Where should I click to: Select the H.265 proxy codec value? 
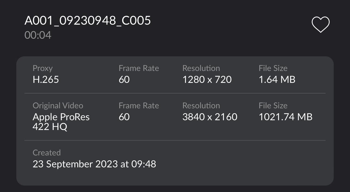point(46,79)
